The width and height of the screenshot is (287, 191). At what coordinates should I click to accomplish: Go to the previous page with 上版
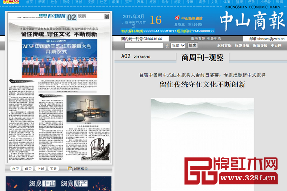pos(41,169)
